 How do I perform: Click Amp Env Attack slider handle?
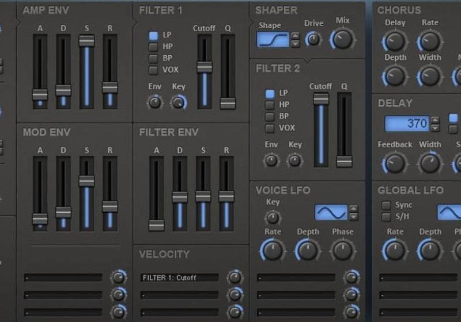(40, 95)
